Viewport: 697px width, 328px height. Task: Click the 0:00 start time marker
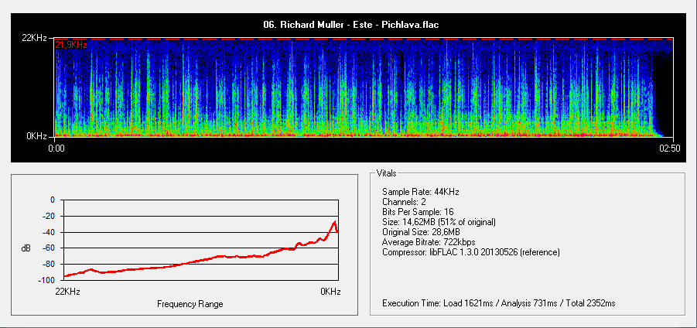pos(56,148)
